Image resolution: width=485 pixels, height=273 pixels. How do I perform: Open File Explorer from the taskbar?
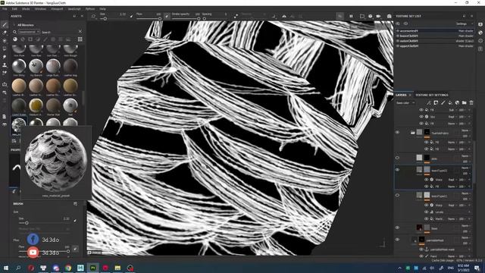pyautogui.click(x=117, y=268)
